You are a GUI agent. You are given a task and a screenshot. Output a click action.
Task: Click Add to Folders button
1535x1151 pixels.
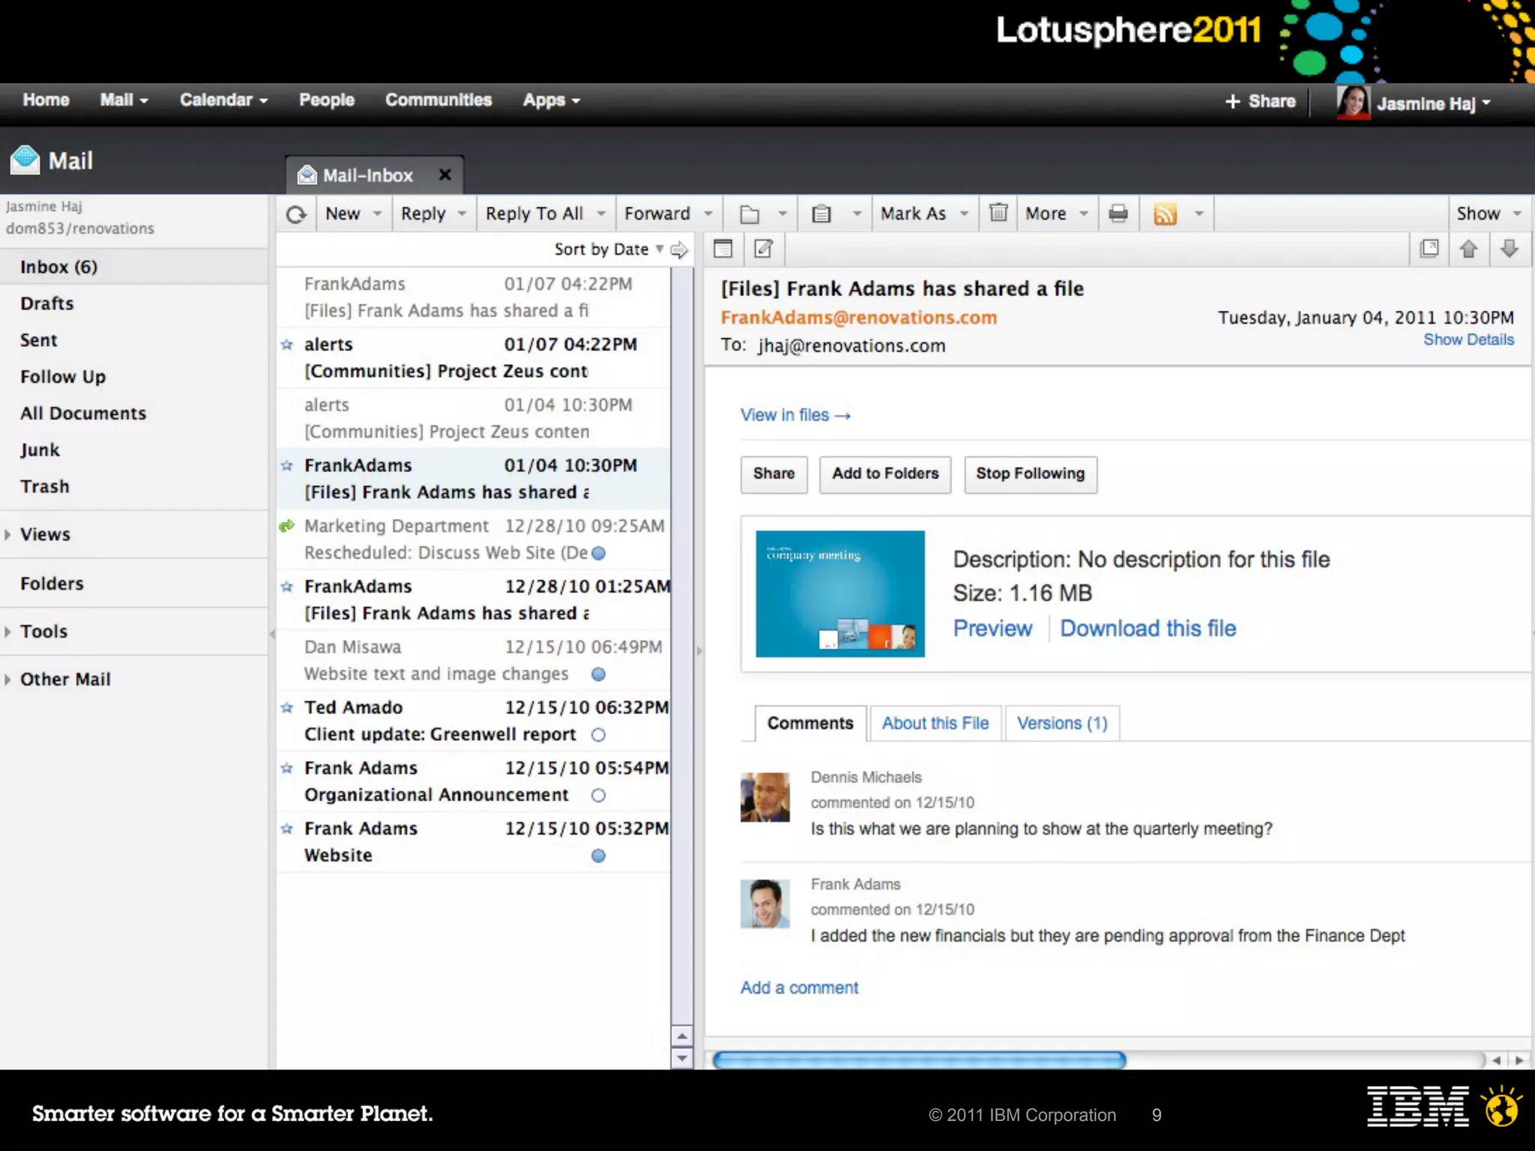(x=885, y=474)
